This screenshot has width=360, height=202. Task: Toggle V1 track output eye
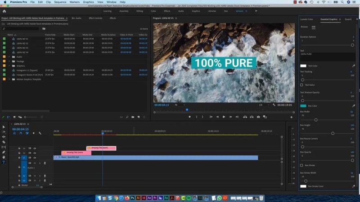tap(35, 158)
